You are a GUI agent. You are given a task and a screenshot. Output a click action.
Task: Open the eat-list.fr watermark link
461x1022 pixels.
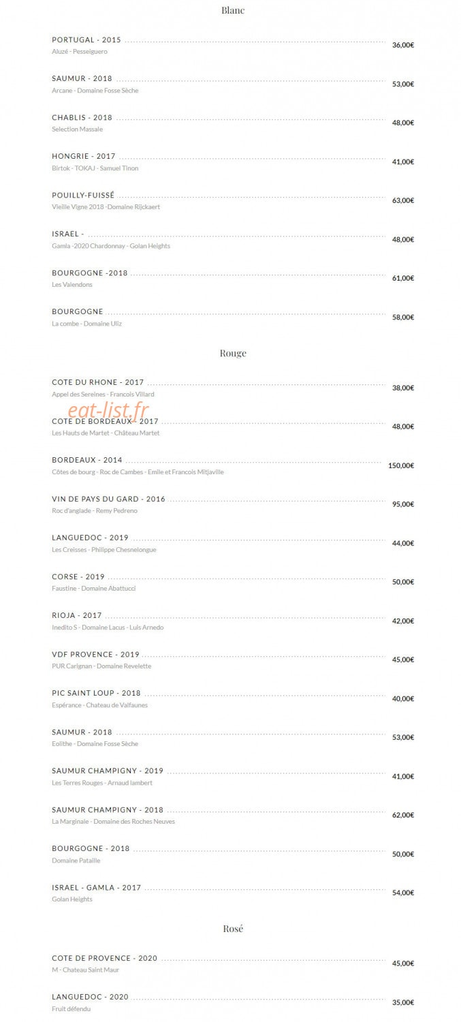pyautogui.click(x=108, y=410)
